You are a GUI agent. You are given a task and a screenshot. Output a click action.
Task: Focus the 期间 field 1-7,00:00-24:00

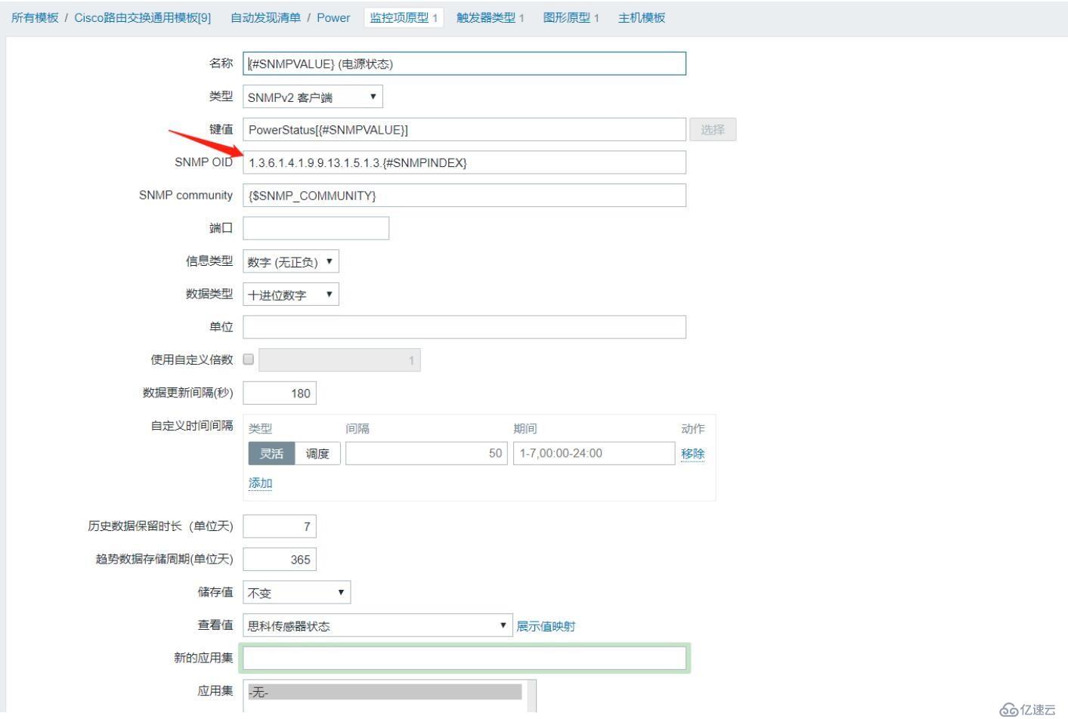[x=594, y=453]
